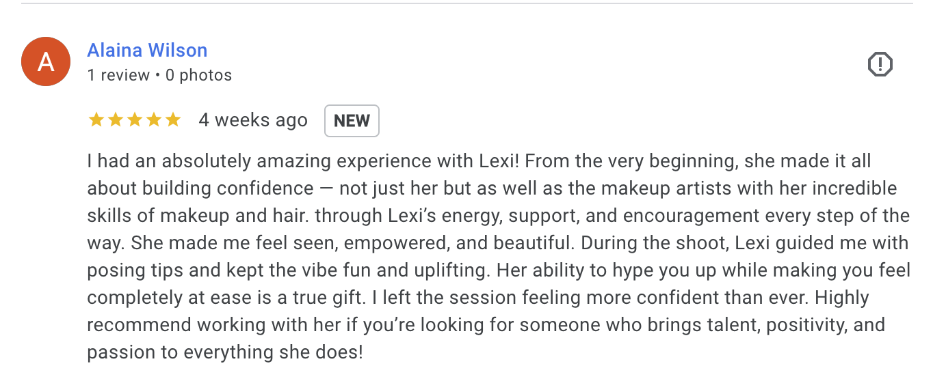Select the third yellow rating star
The image size is (933, 381).
coord(135,120)
